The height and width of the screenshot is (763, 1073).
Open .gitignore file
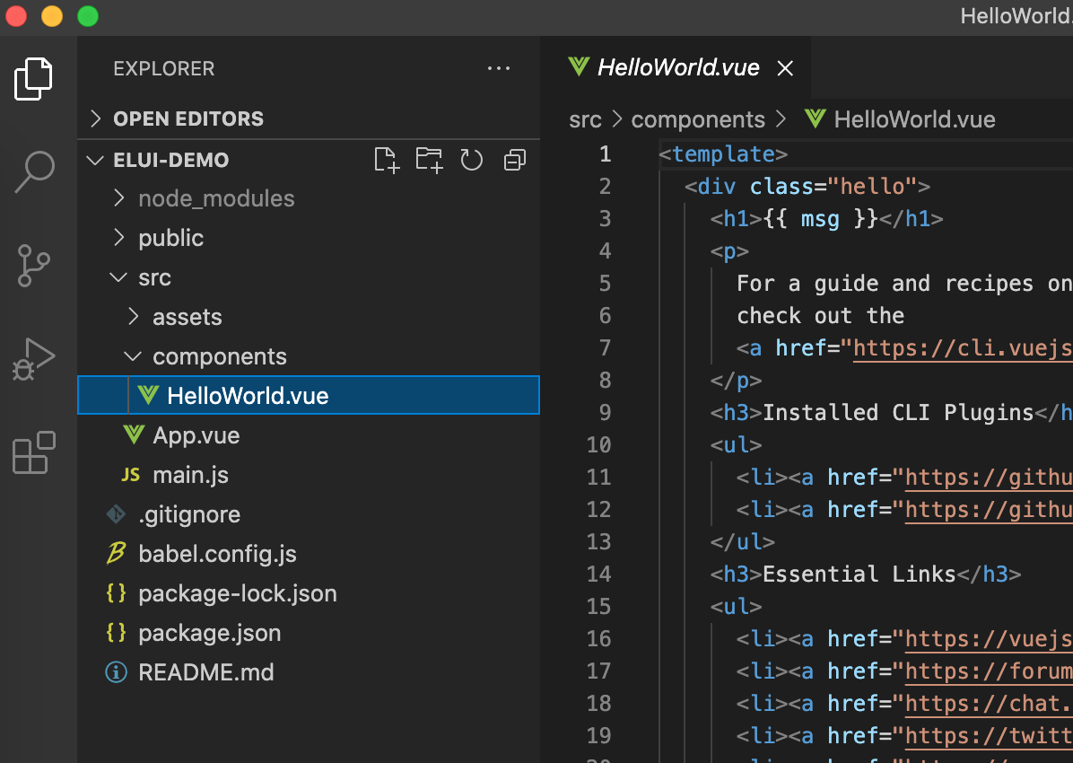tap(309, 514)
